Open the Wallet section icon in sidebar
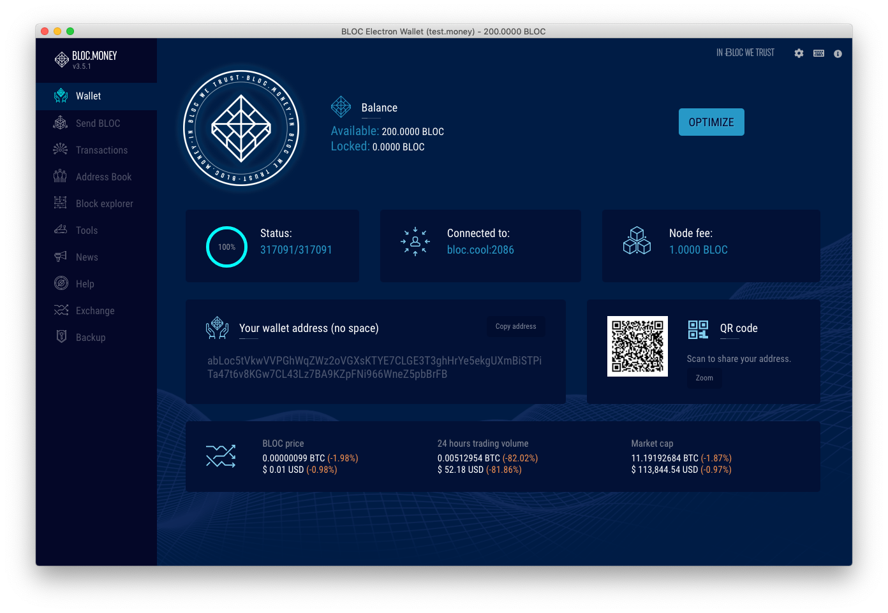 click(61, 96)
